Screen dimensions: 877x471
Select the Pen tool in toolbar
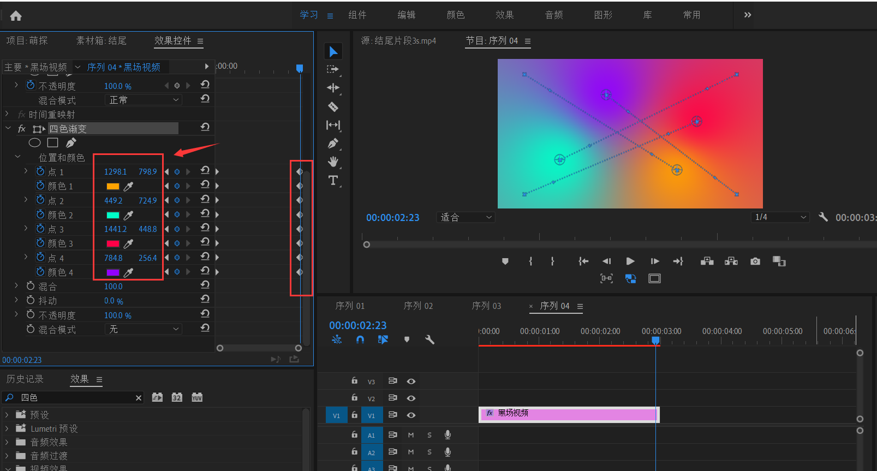333,144
